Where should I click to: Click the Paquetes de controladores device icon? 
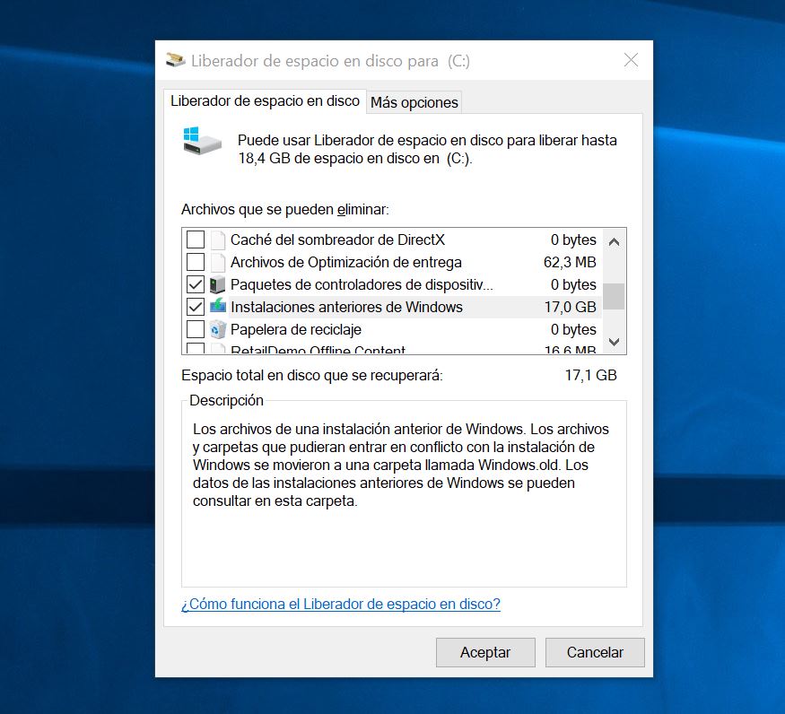218,285
